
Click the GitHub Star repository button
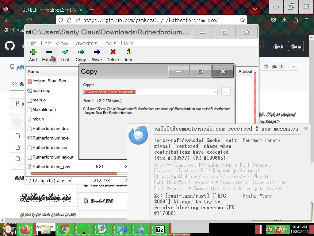[274, 66]
